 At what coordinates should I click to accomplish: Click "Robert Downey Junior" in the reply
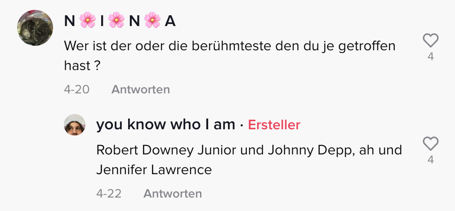(166, 150)
